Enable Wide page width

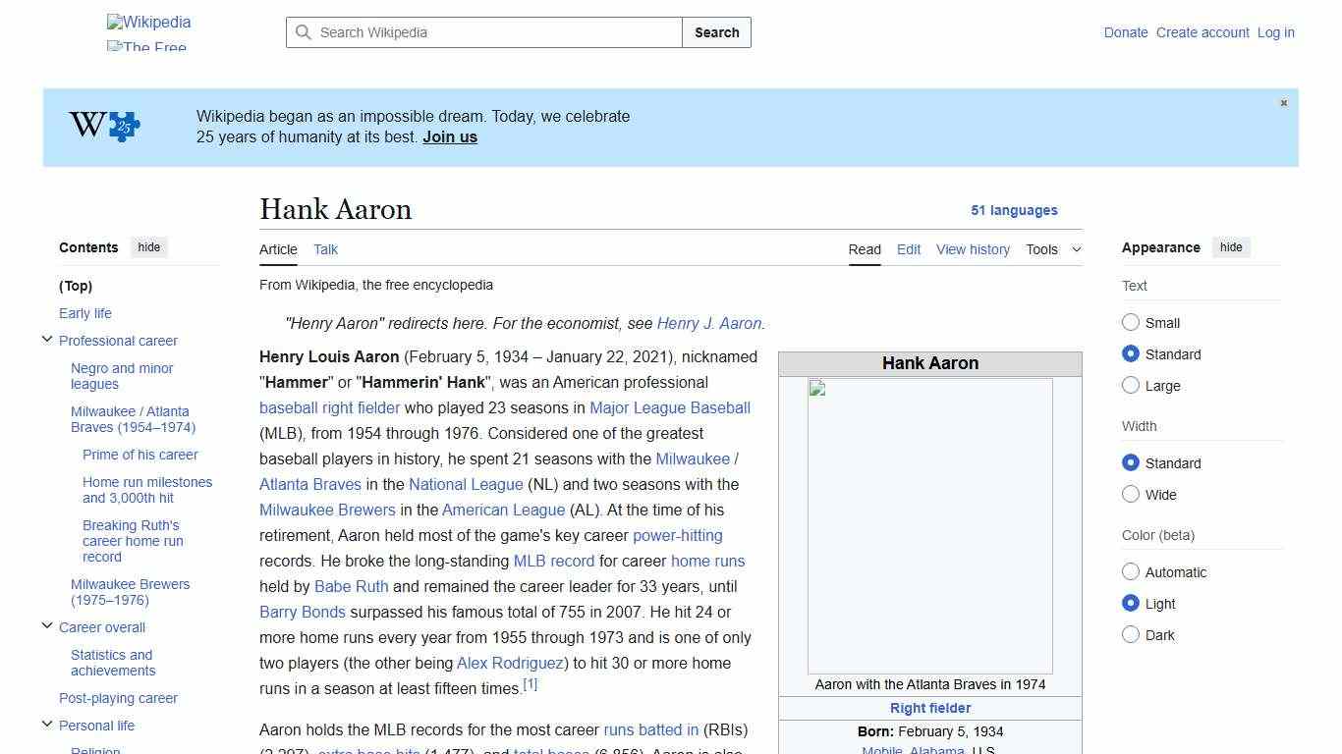coord(1131,495)
